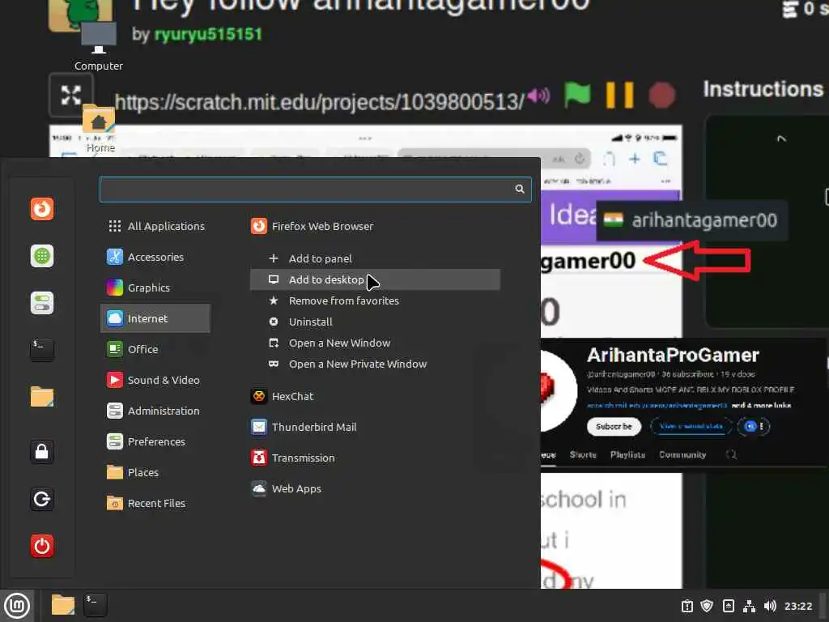Viewport: 829px width, 622px height.
Task: Open System Settings toggle icon in sidebar
Action: pyautogui.click(x=42, y=303)
